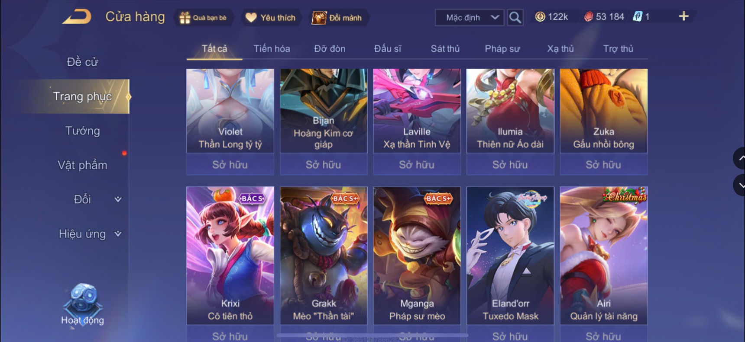Open Violet Thần Long tỷ tỷ skin
This screenshot has height=342, width=745.
[230, 111]
